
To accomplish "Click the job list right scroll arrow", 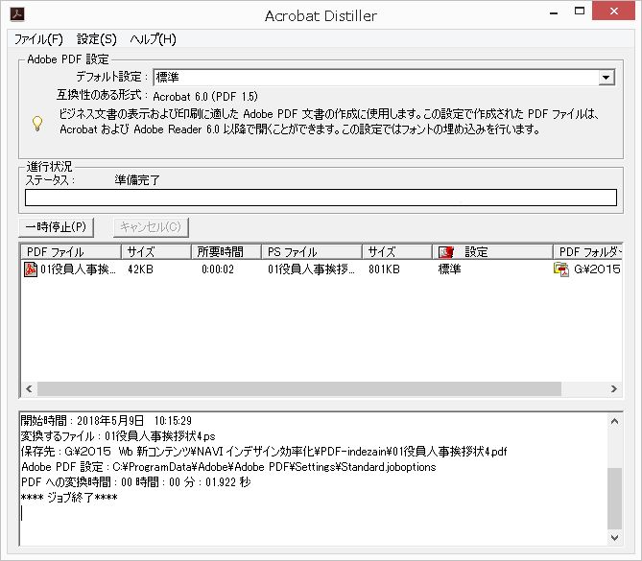I will click(x=614, y=388).
